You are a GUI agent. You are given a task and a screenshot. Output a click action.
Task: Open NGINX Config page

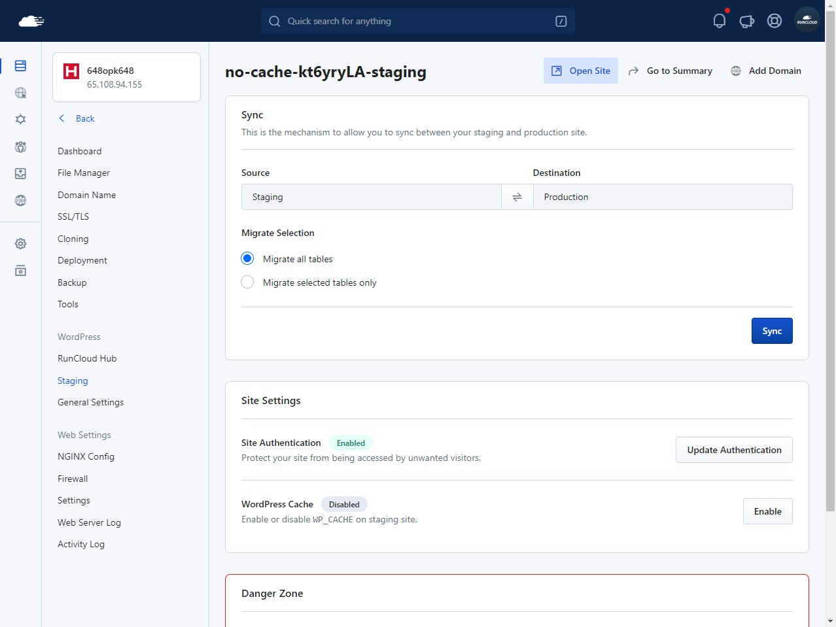[x=86, y=456]
